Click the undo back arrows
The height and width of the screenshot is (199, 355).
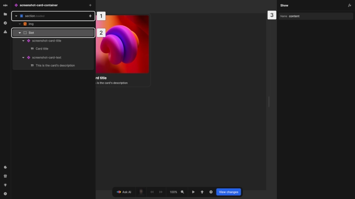click(x=152, y=192)
